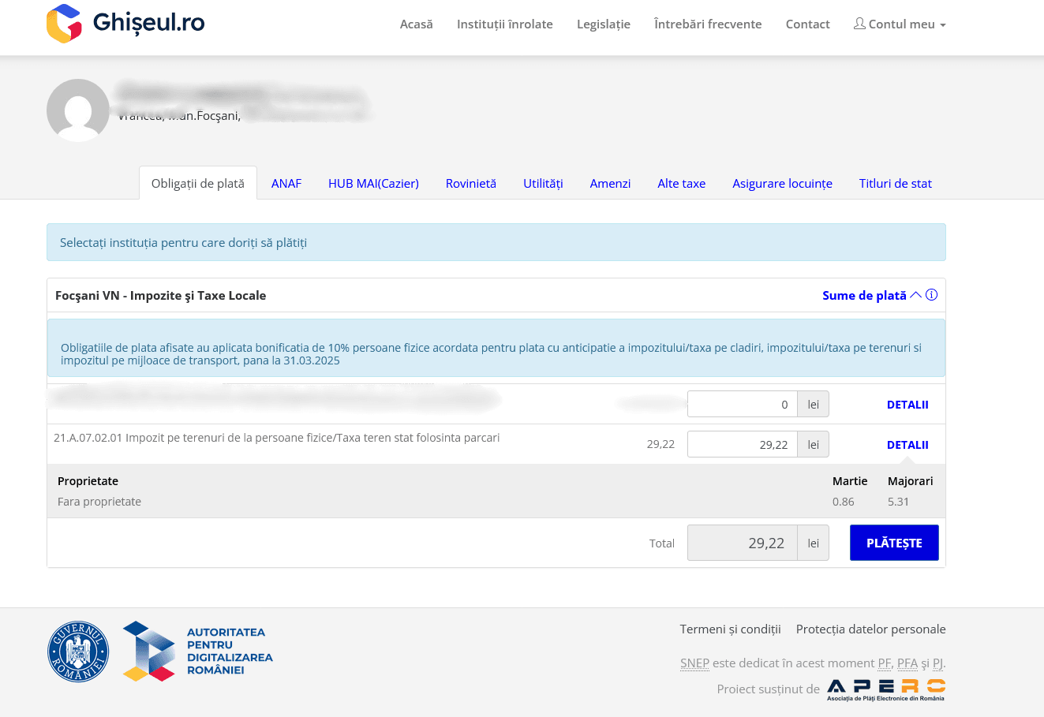Image resolution: width=1044 pixels, height=717 pixels.
Task: Click the Ghișeul.ro logo icon
Action: [64, 24]
